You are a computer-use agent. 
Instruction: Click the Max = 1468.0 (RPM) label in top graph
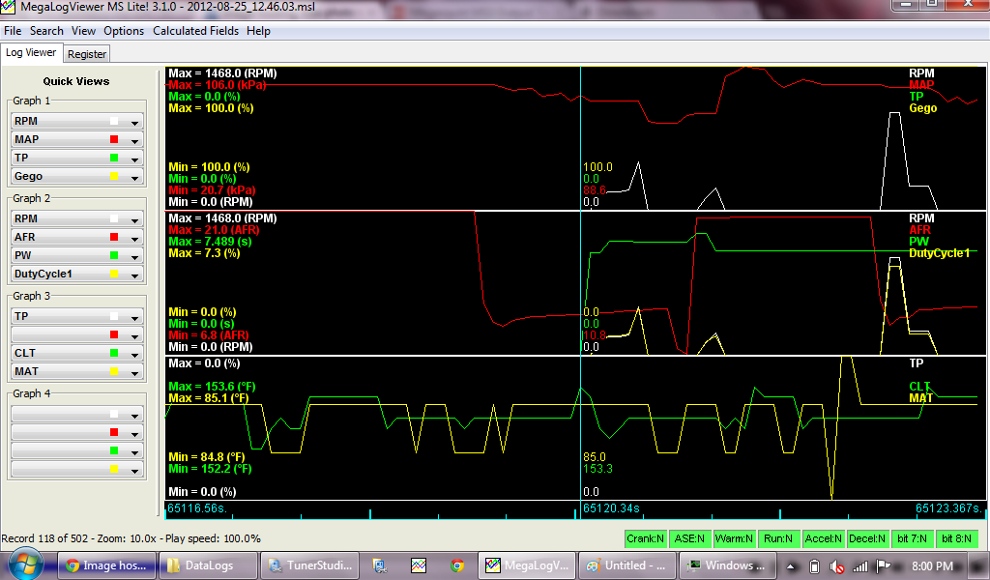tap(222, 73)
